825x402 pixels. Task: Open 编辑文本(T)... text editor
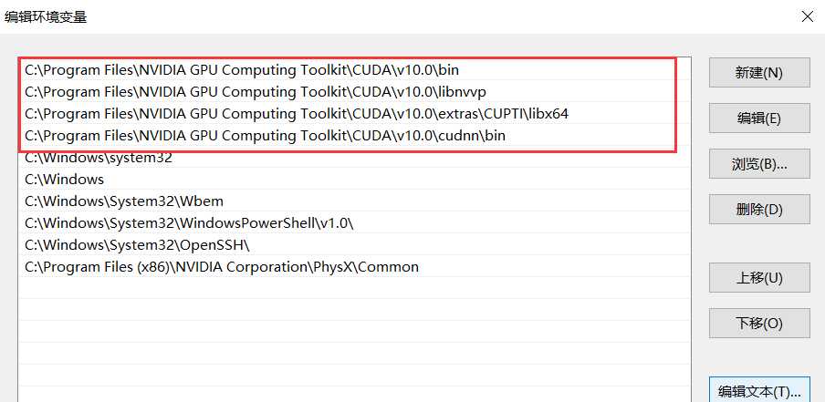point(759,390)
